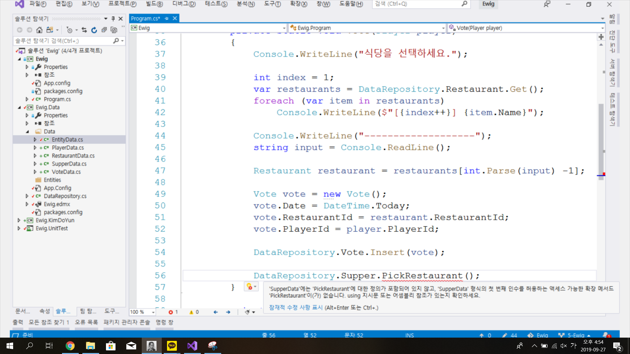
Task: Click the editor vertical scrollbar thumb
Action: [601, 141]
